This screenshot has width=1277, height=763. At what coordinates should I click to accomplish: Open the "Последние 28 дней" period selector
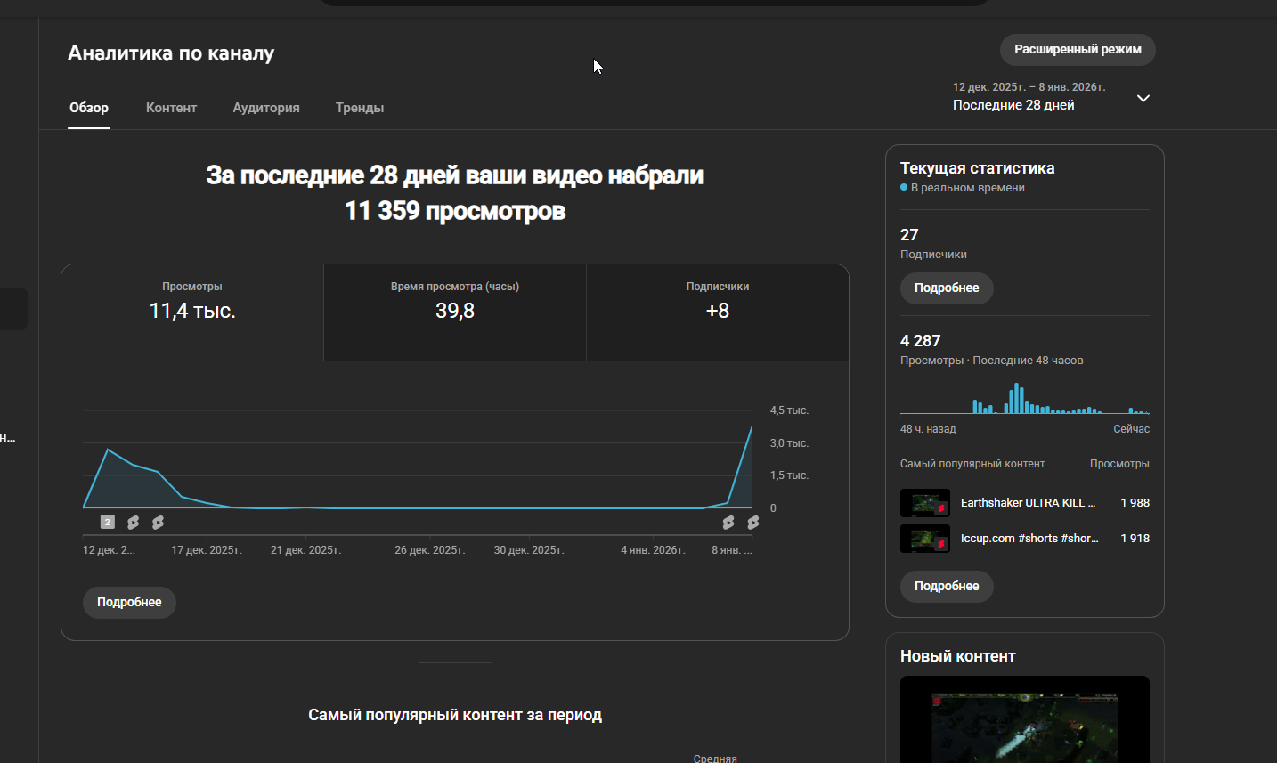(1051, 97)
